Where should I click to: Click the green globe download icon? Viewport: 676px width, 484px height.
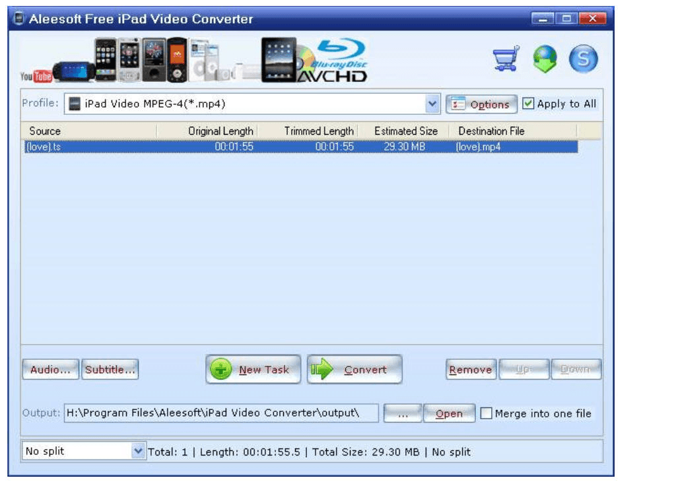pos(545,59)
